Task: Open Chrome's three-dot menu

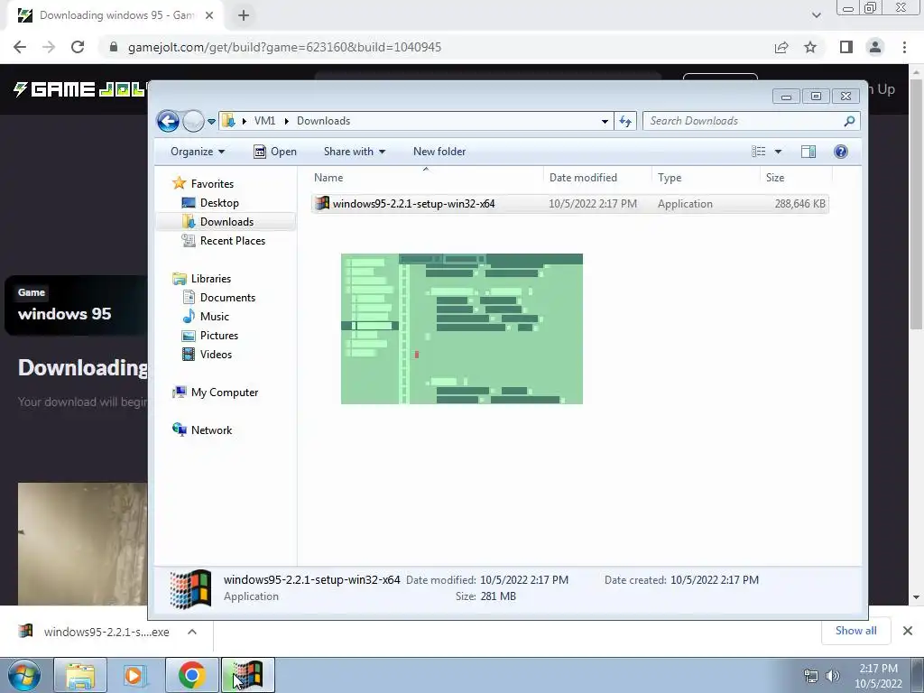Action: click(x=904, y=47)
